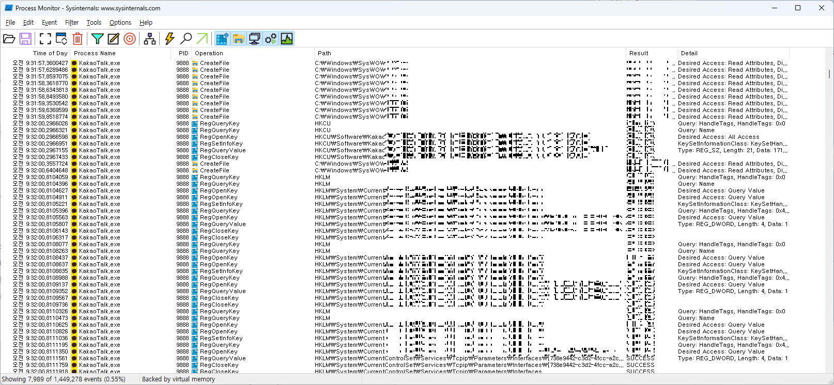
Task: Save events using the purple floppy icon
Action: pyautogui.click(x=25, y=39)
